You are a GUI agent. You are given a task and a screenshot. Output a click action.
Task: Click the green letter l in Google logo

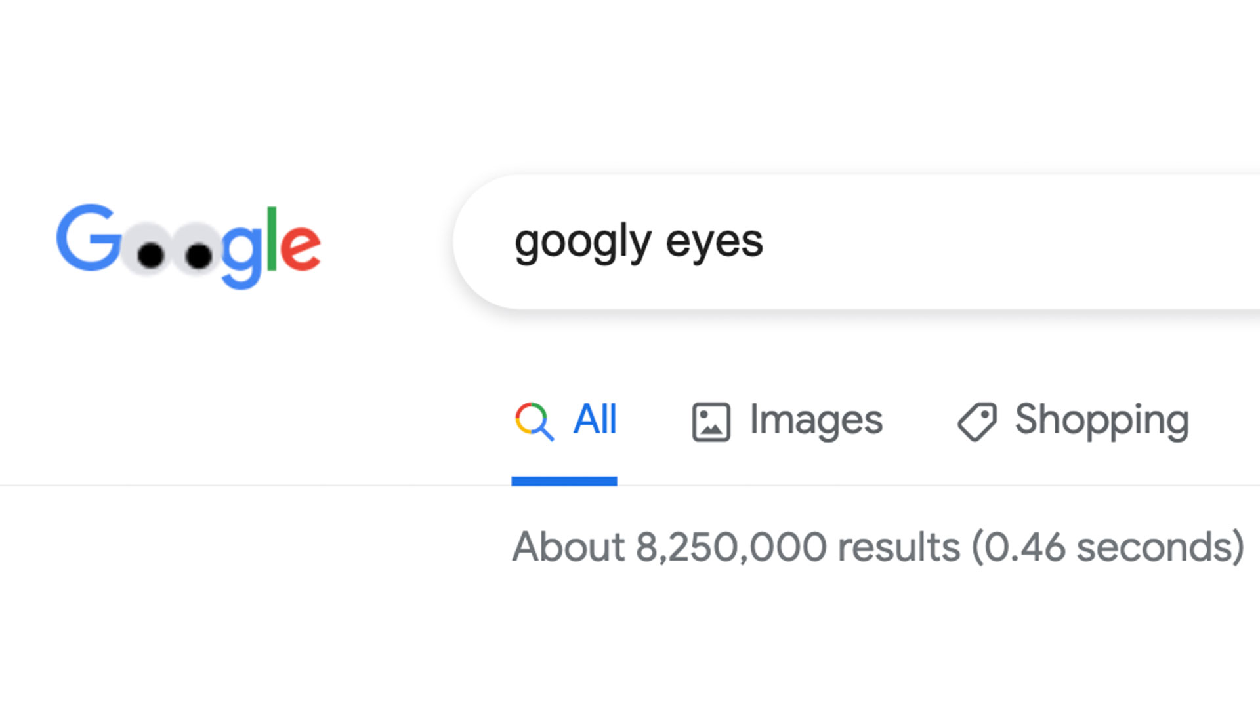coord(272,238)
